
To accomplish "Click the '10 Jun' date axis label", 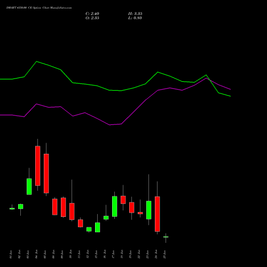I will 70,254.
